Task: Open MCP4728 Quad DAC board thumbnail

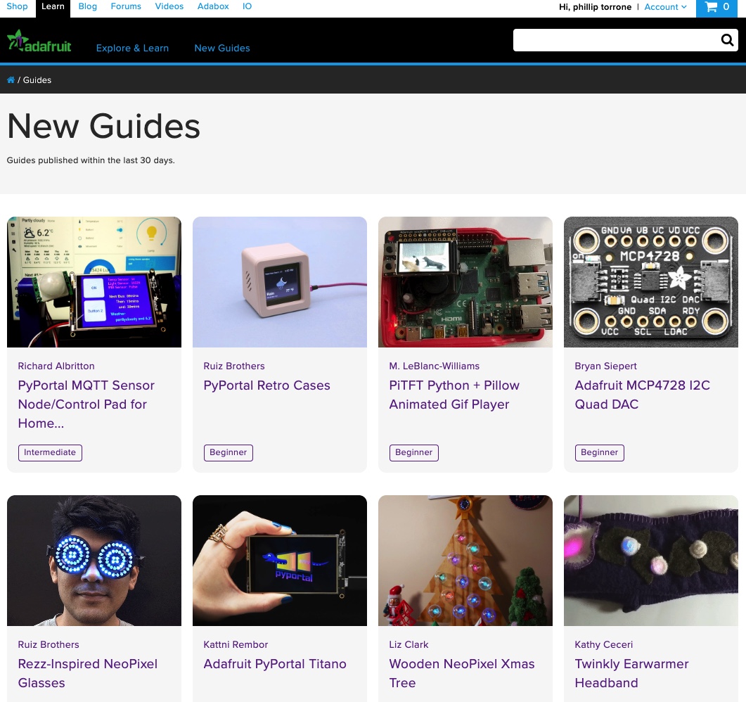Action: [651, 282]
